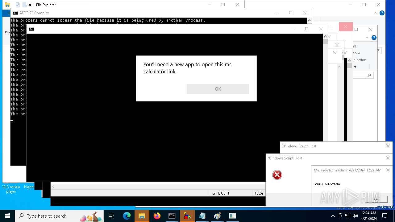
Task: Click the Notepad horizontal scroll left arrow
Action: 53,187
